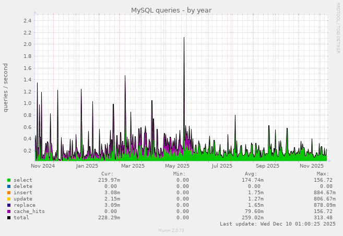
Task: Click the 'Nov 2024' x-axis label
Action: point(43,166)
